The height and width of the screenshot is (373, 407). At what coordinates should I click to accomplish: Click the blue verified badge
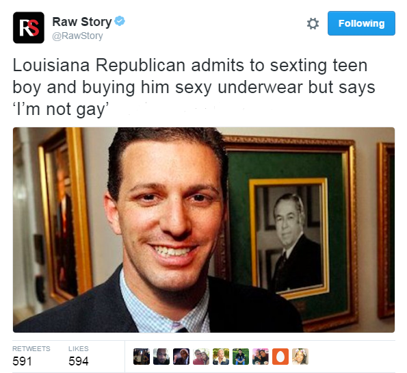(x=120, y=21)
